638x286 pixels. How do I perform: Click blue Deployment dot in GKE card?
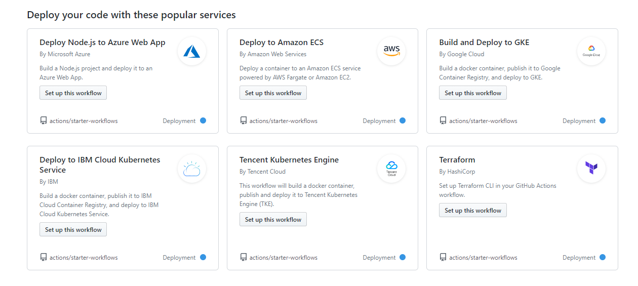click(x=603, y=120)
